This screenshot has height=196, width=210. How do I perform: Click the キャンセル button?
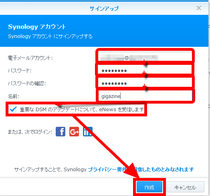pyautogui.click(x=185, y=187)
